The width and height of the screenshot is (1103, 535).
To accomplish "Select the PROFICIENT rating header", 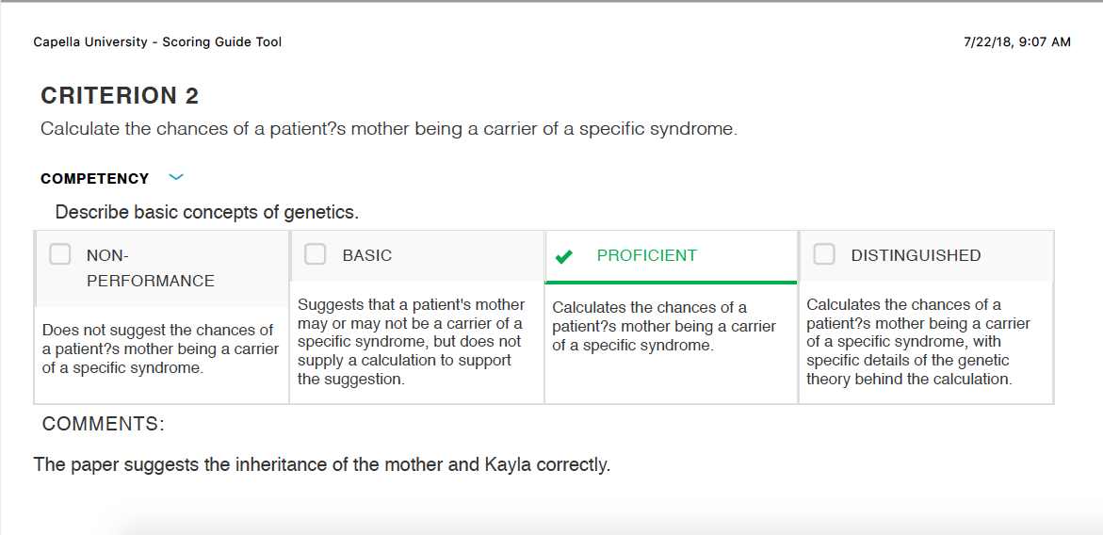I will point(646,255).
